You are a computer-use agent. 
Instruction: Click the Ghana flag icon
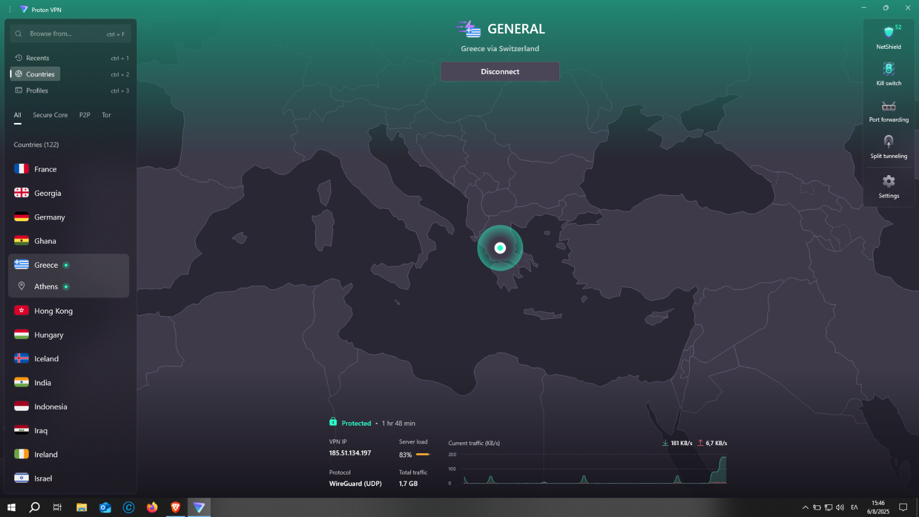(x=21, y=241)
